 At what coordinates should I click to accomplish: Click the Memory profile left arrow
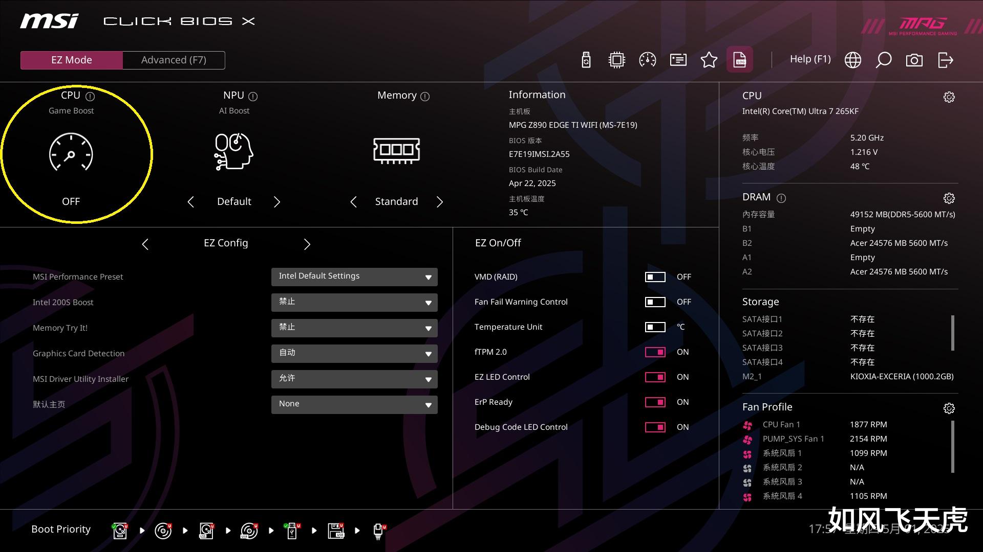click(x=353, y=202)
